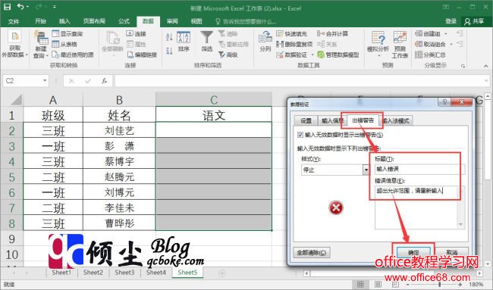Toggle the show error alert checkbox in dialog

point(300,135)
